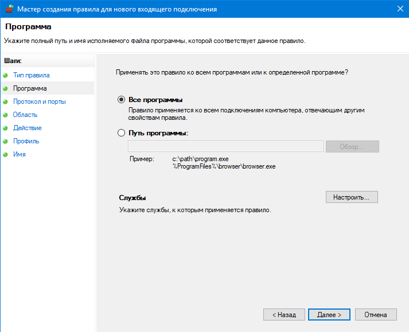Viewport: 409px width, 332px height.
Task: Click the green bullet beside "Протокол и порты"
Action: pyautogui.click(x=6, y=101)
